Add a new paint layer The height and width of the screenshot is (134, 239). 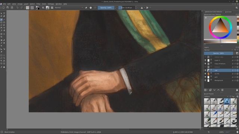[205, 90]
